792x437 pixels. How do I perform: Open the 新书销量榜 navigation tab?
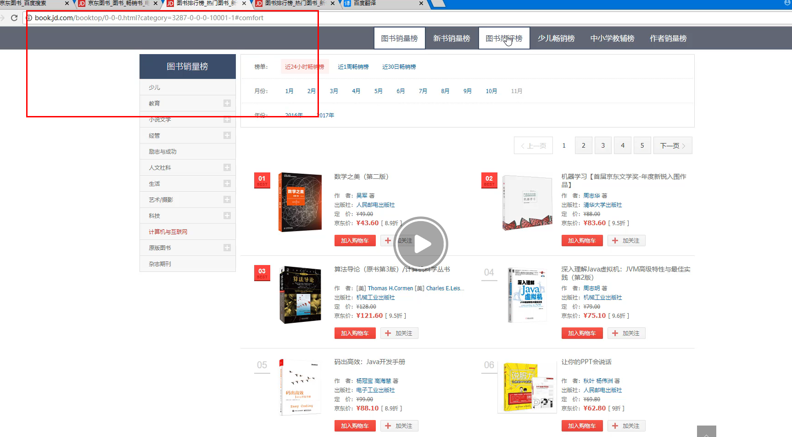point(452,38)
